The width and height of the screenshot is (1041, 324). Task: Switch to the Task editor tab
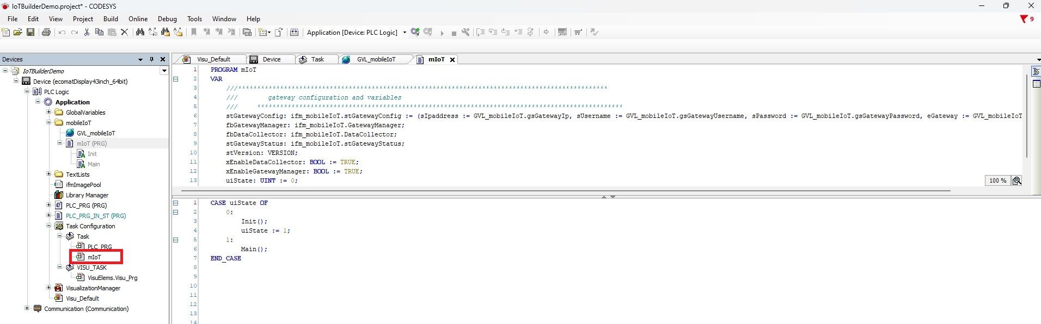316,59
